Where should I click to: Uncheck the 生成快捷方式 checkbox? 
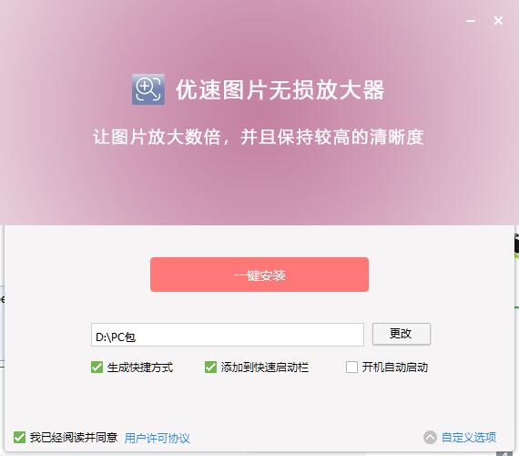[x=97, y=368]
